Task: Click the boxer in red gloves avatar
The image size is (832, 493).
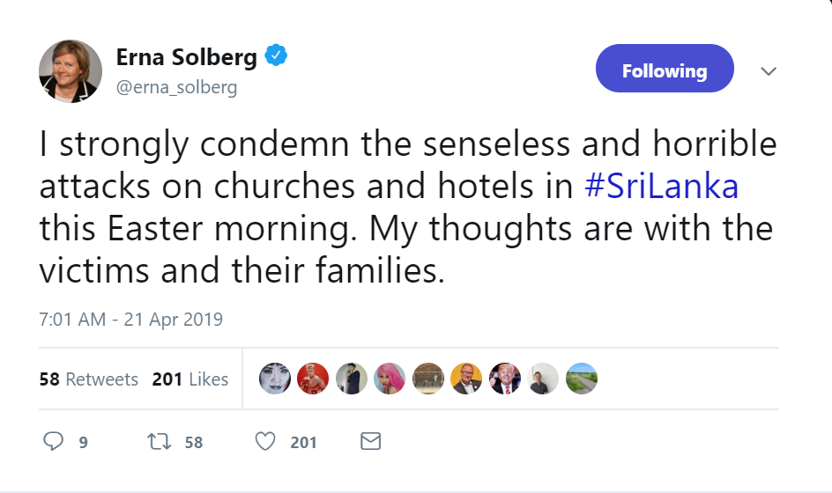Action: point(313,379)
